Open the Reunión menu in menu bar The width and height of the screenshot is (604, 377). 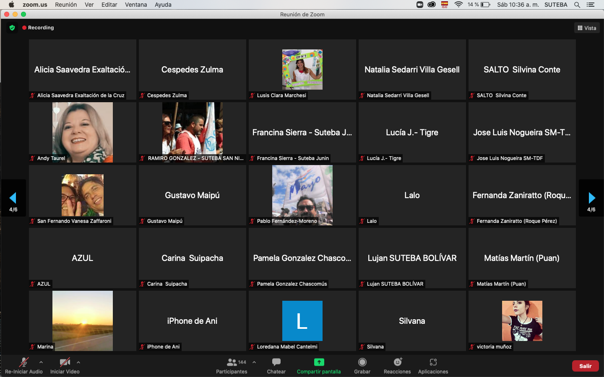tap(66, 5)
